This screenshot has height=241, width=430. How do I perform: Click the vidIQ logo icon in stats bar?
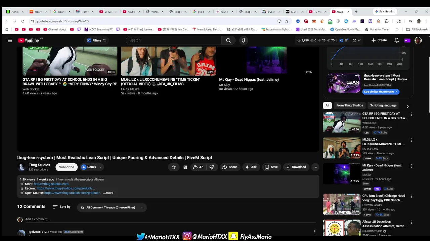341,40
